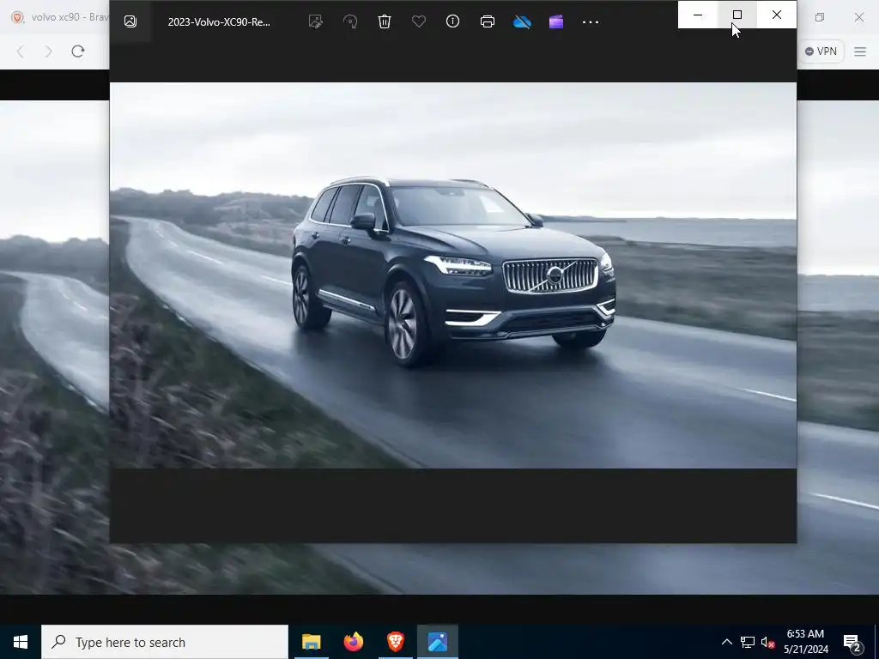Viewport: 879px width, 659px height.
Task: Open the Brave VPN button
Action: 821,51
